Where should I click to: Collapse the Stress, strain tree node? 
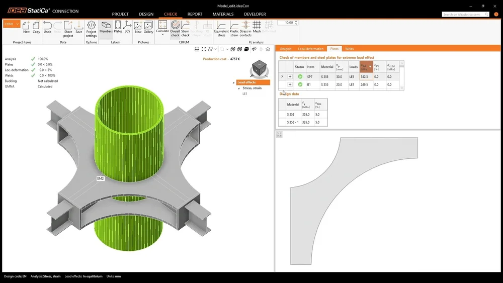click(238, 88)
